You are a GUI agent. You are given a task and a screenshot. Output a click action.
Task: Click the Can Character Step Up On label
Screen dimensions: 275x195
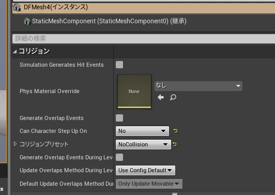click(53, 131)
